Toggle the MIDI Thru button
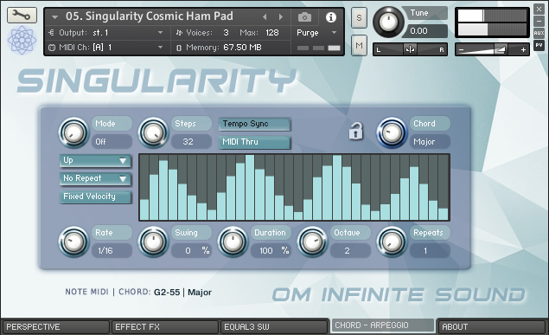This screenshot has width=549, height=335. 254,142
